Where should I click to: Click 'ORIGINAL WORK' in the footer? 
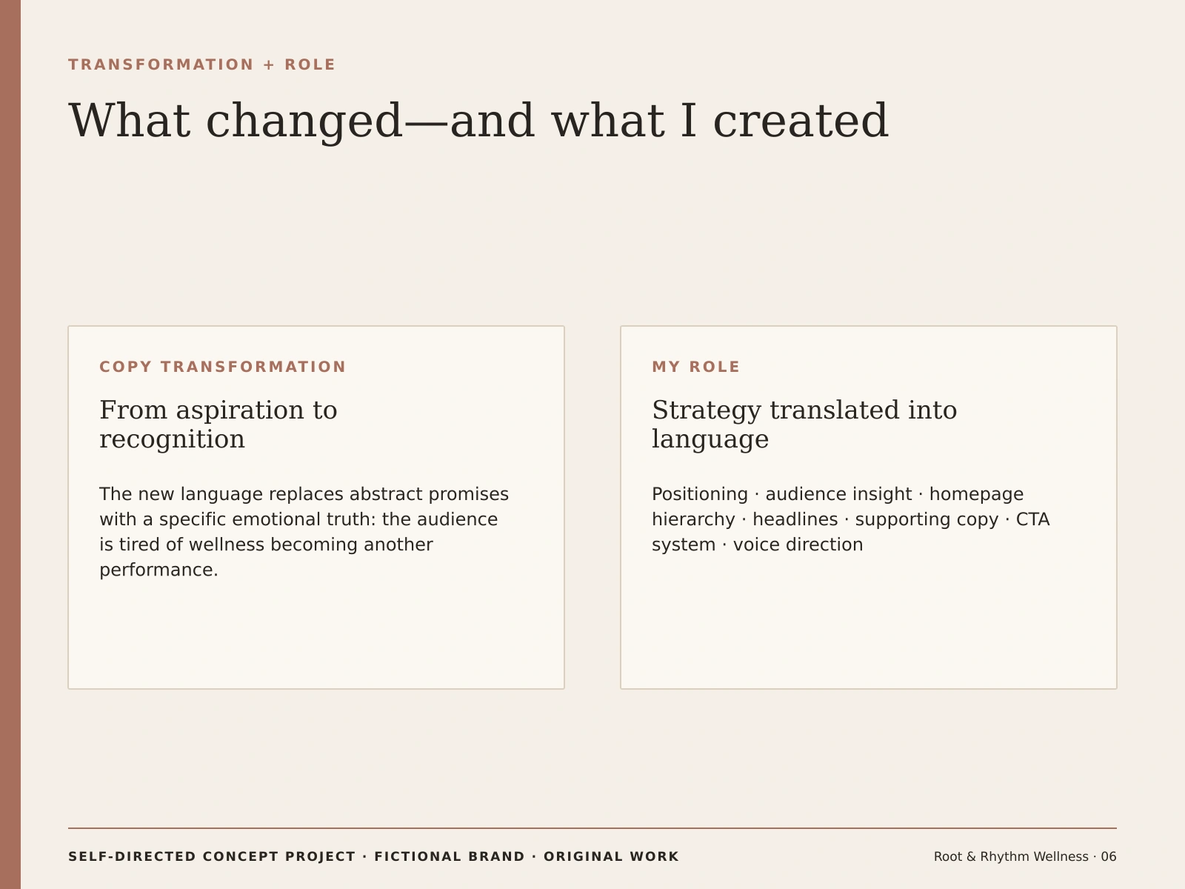tap(611, 856)
